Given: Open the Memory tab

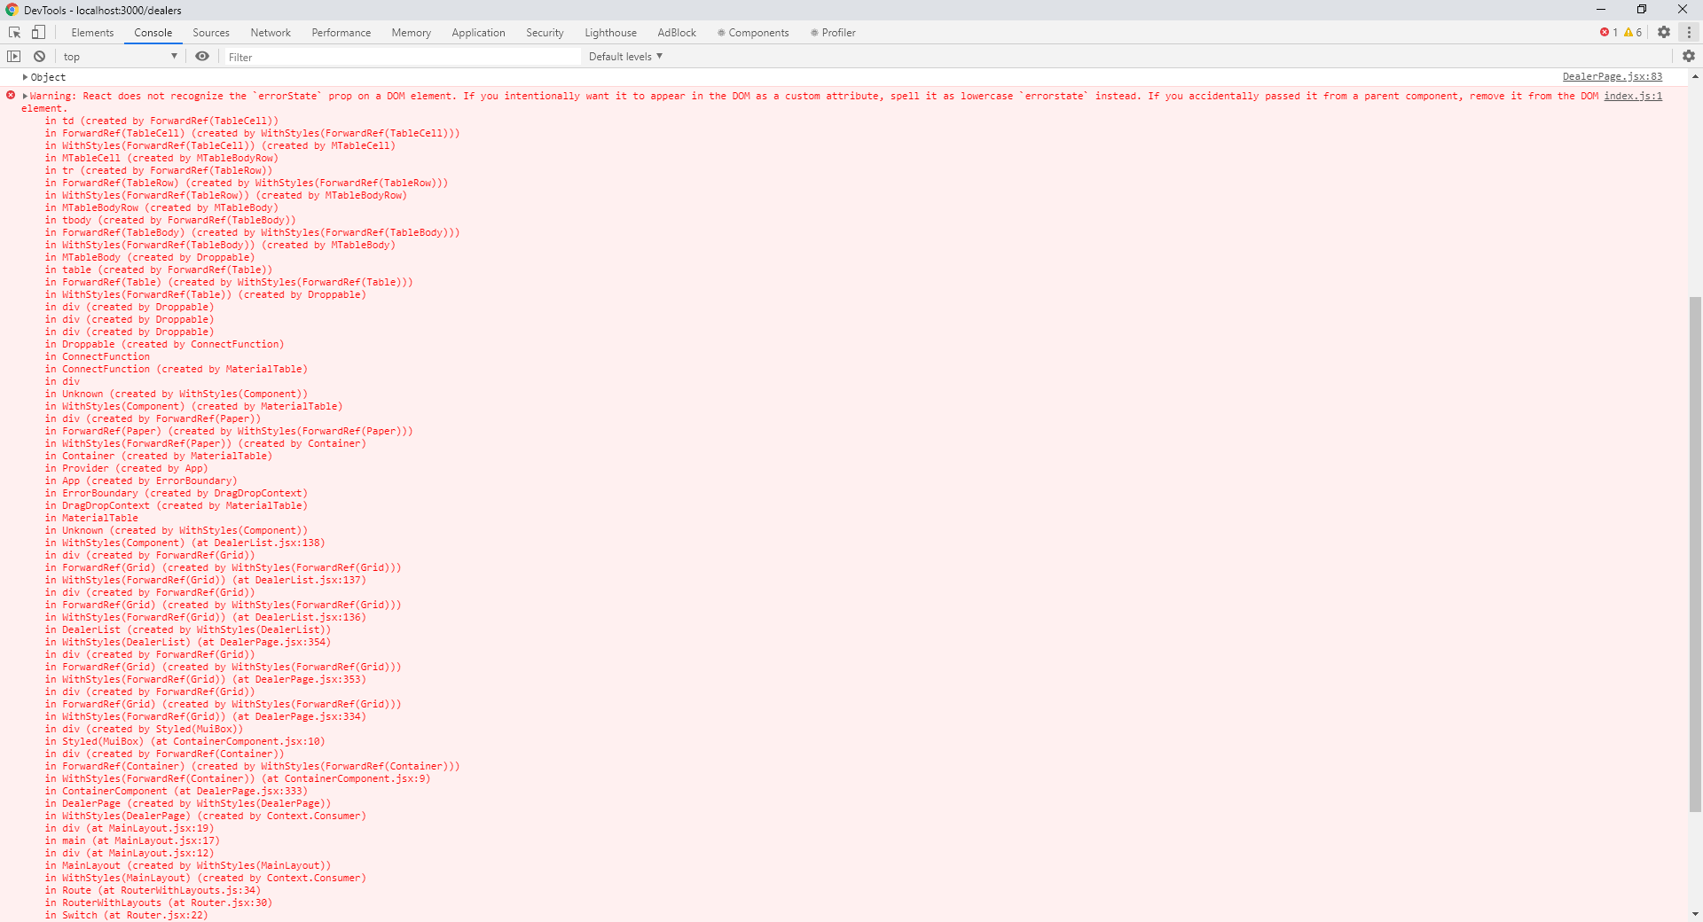Looking at the screenshot, I should tap(412, 33).
